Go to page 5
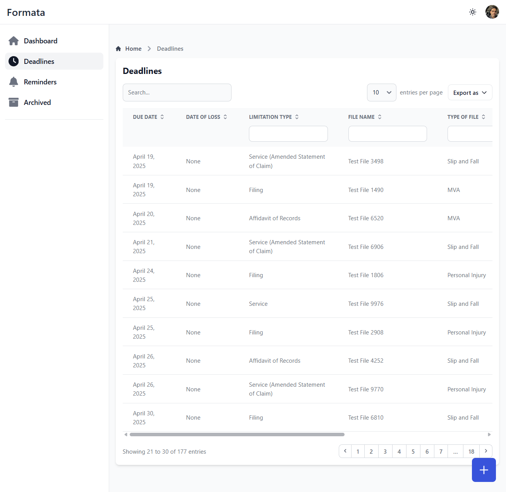The width and height of the screenshot is (506, 492). [x=413, y=451]
